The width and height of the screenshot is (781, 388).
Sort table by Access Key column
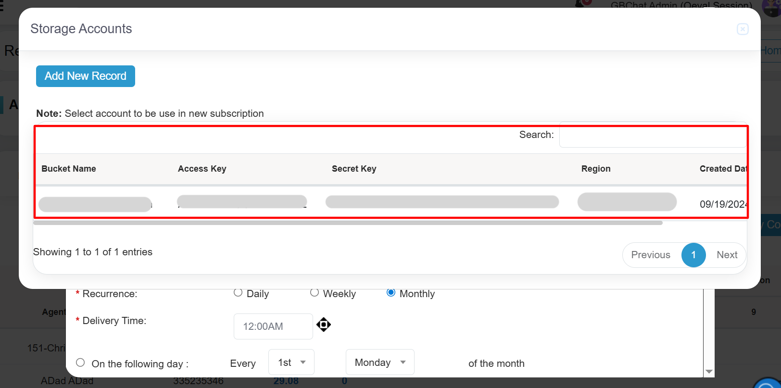[202, 169]
